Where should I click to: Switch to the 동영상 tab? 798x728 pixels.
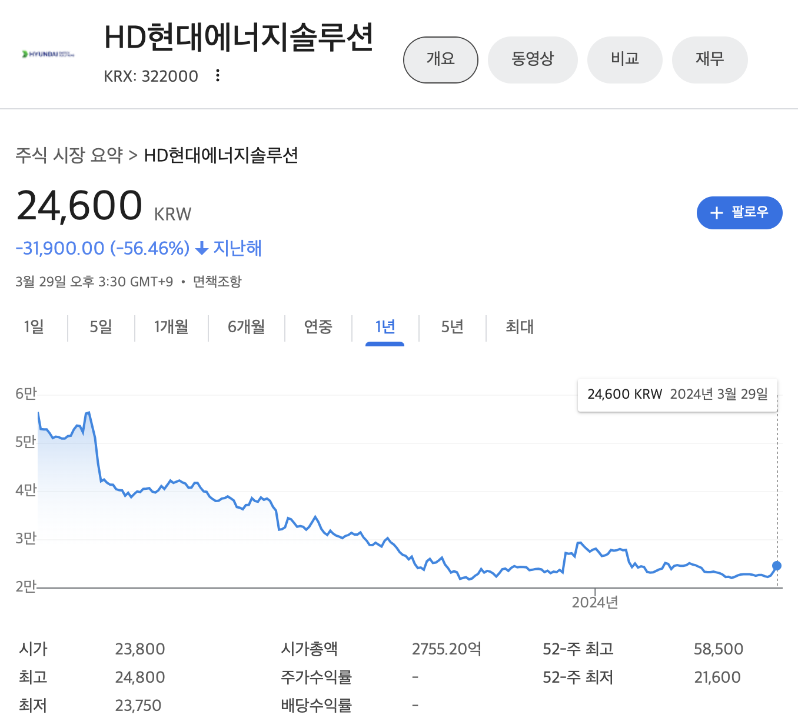tap(533, 59)
